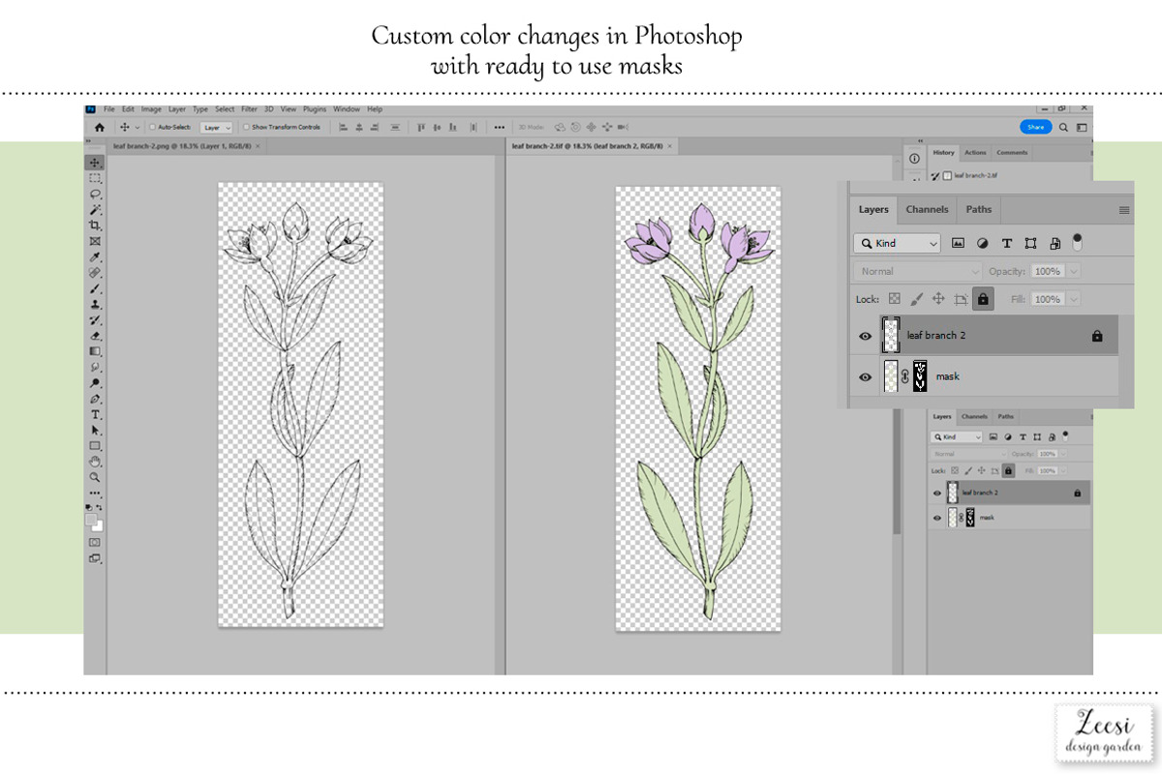This screenshot has height=774, width=1162.
Task: Open Search via the magnifier beside Share
Action: pyautogui.click(x=1063, y=127)
